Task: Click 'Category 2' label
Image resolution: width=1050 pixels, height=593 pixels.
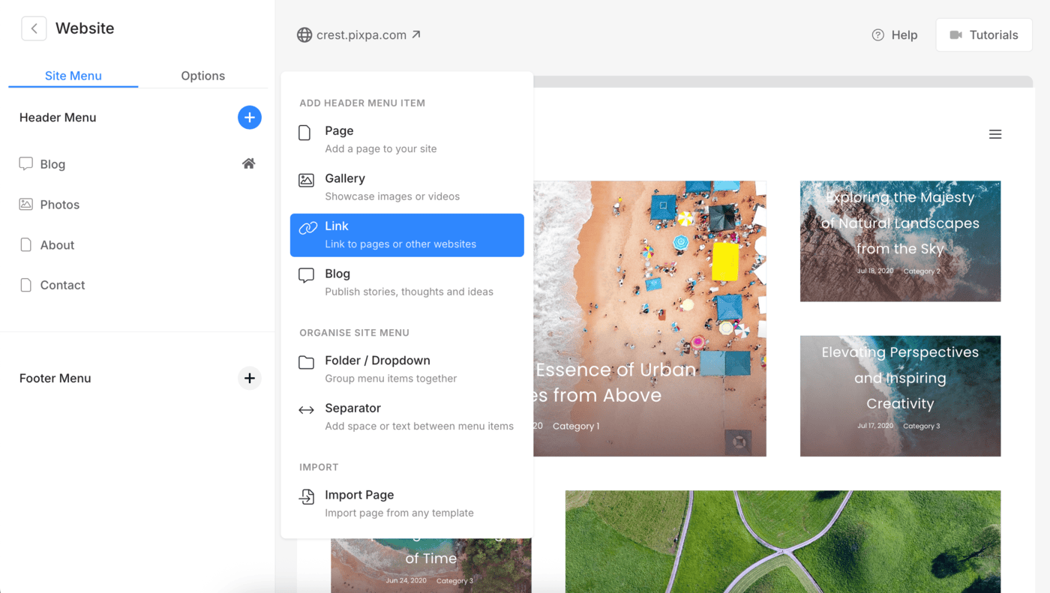Action: click(922, 271)
